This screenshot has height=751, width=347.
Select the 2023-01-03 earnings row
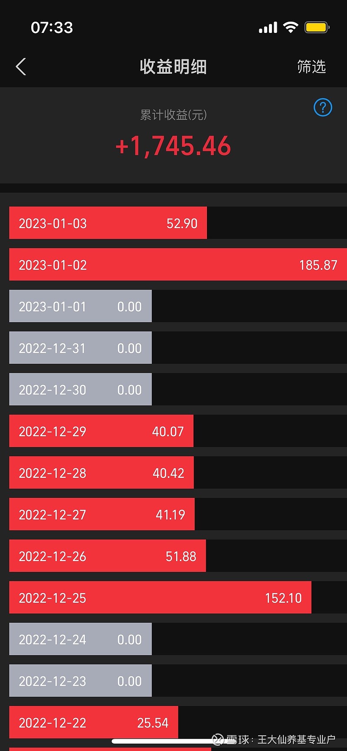point(108,223)
